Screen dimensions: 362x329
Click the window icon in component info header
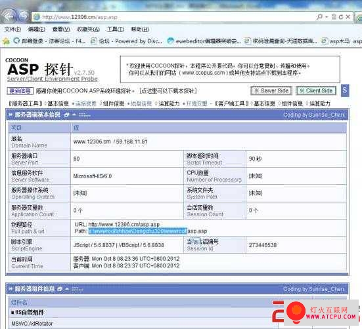[60, 289]
